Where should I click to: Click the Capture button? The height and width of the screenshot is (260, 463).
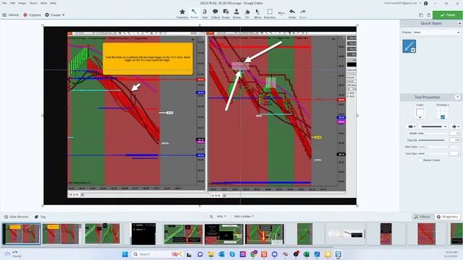pyautogui.click(x=32, y=14)
